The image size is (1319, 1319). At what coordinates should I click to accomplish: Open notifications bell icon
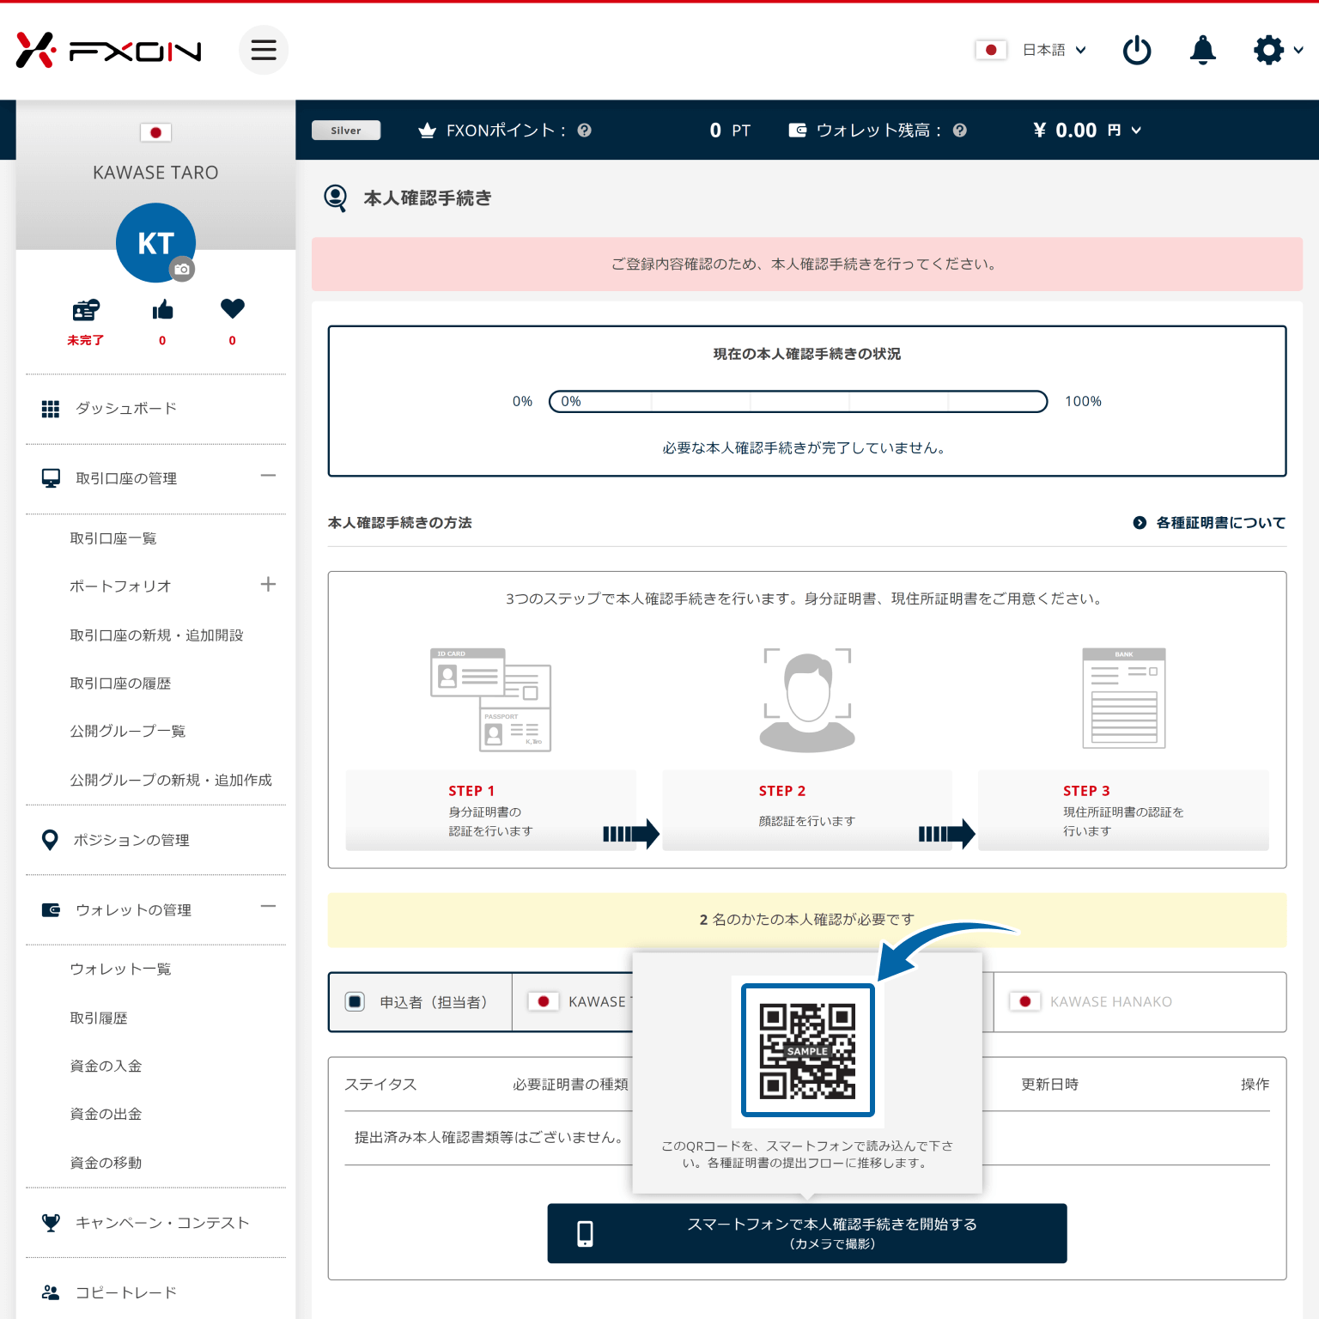click(1203, 50)
